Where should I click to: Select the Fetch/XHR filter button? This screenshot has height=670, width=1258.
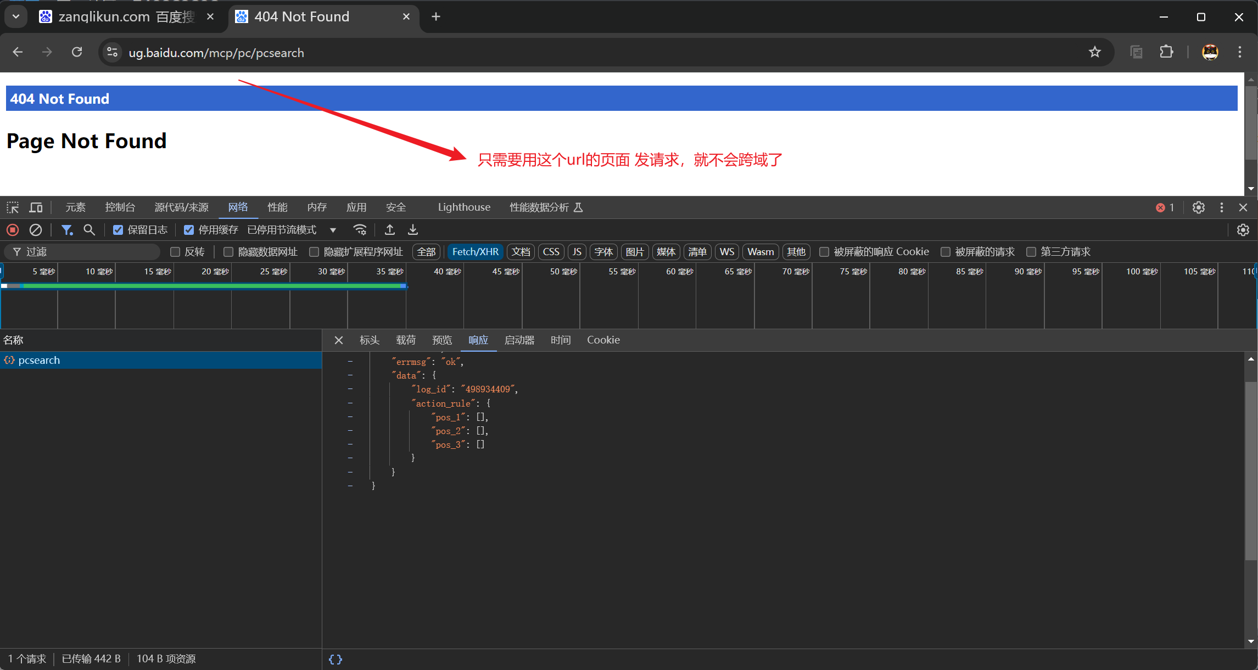(475, 252)
